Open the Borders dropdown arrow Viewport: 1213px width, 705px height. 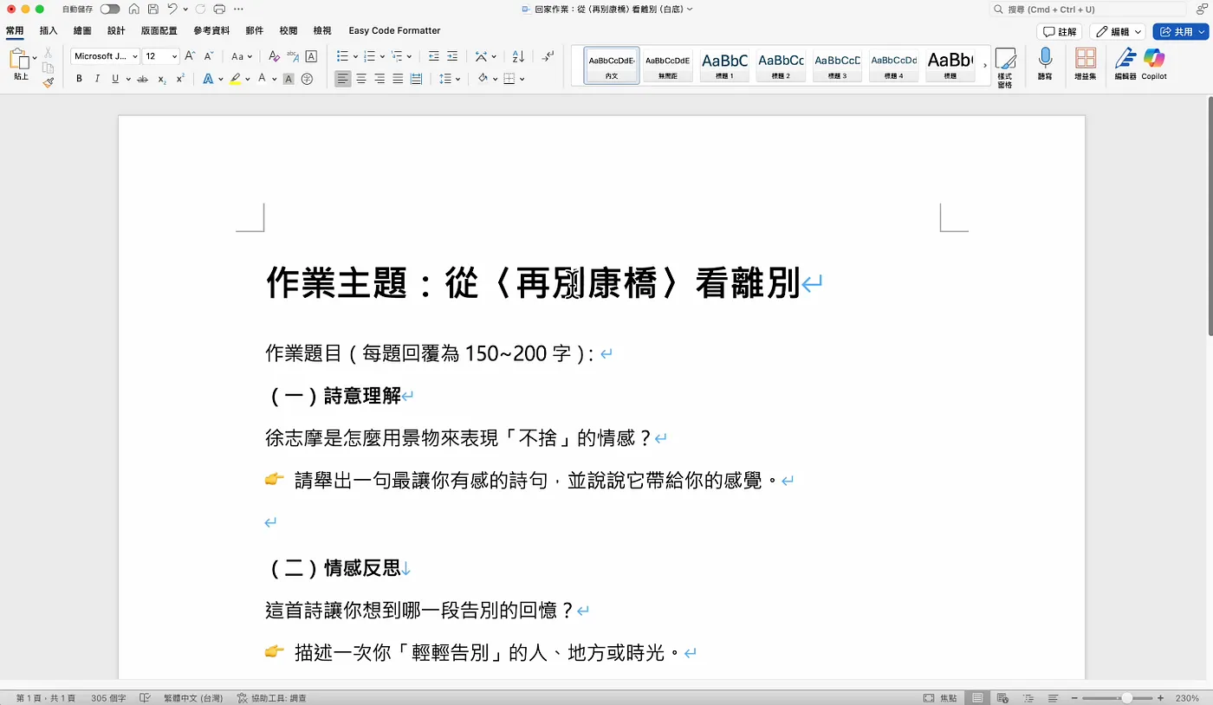(x=522, y=79)
